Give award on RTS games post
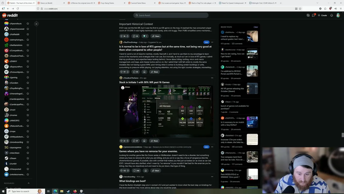 [144, 72]
